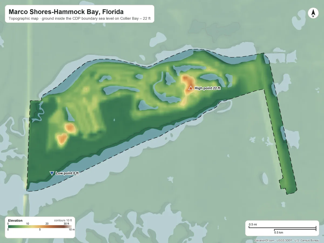Viewport: 324px width, 243px height.
Task: Click the map title 'Marco Shores-Hammock Bay, Florida'
Action: click(x=66, y=12)
